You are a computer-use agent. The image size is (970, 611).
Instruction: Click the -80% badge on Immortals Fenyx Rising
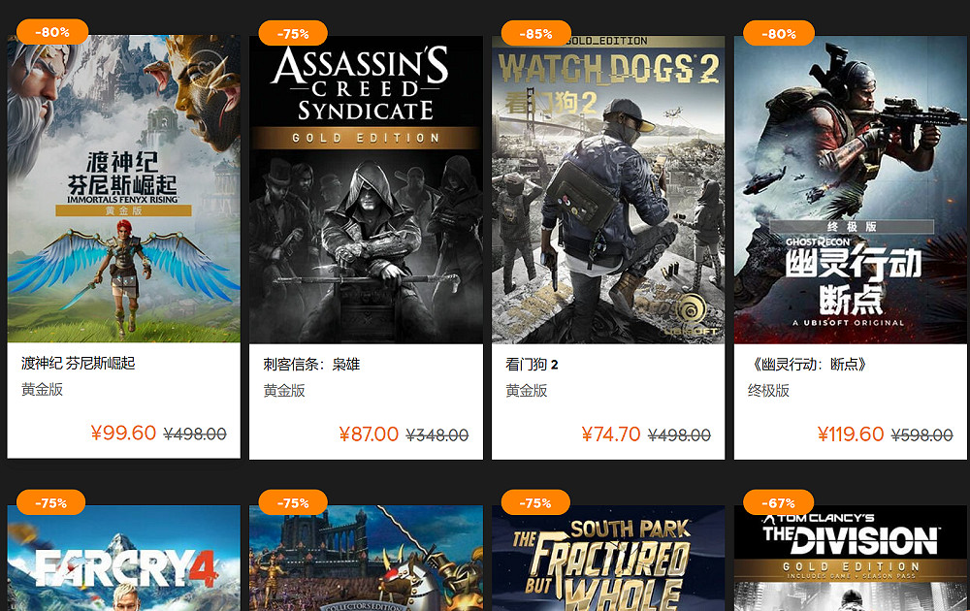point(50,31)
